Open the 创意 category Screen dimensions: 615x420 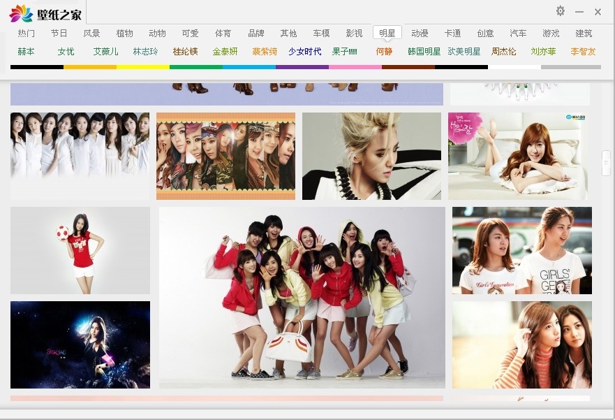[485, 34]
